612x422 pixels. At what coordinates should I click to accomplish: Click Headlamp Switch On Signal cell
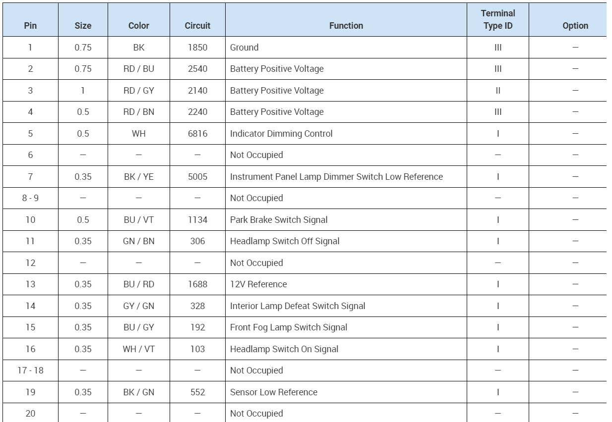click(284, 349)
